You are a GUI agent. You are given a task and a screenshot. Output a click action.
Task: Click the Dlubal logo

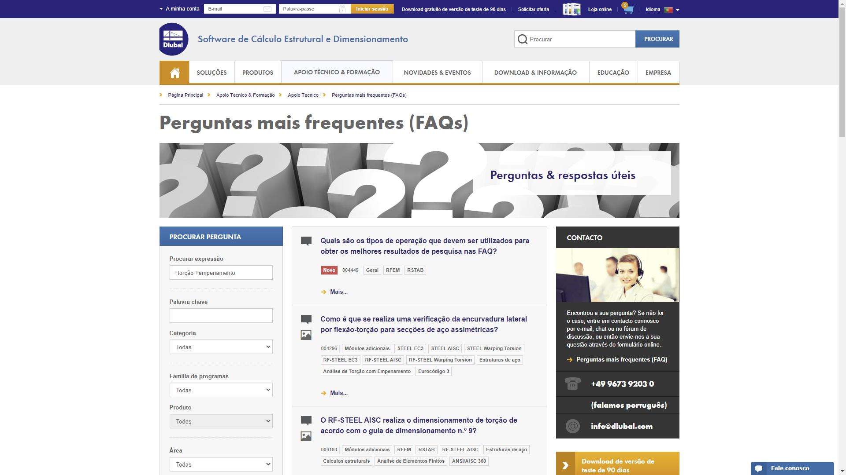click(173, 39)
